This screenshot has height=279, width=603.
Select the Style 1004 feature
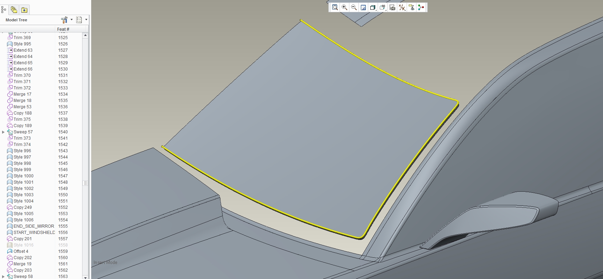pyautogui.click(x=23, y=201)
